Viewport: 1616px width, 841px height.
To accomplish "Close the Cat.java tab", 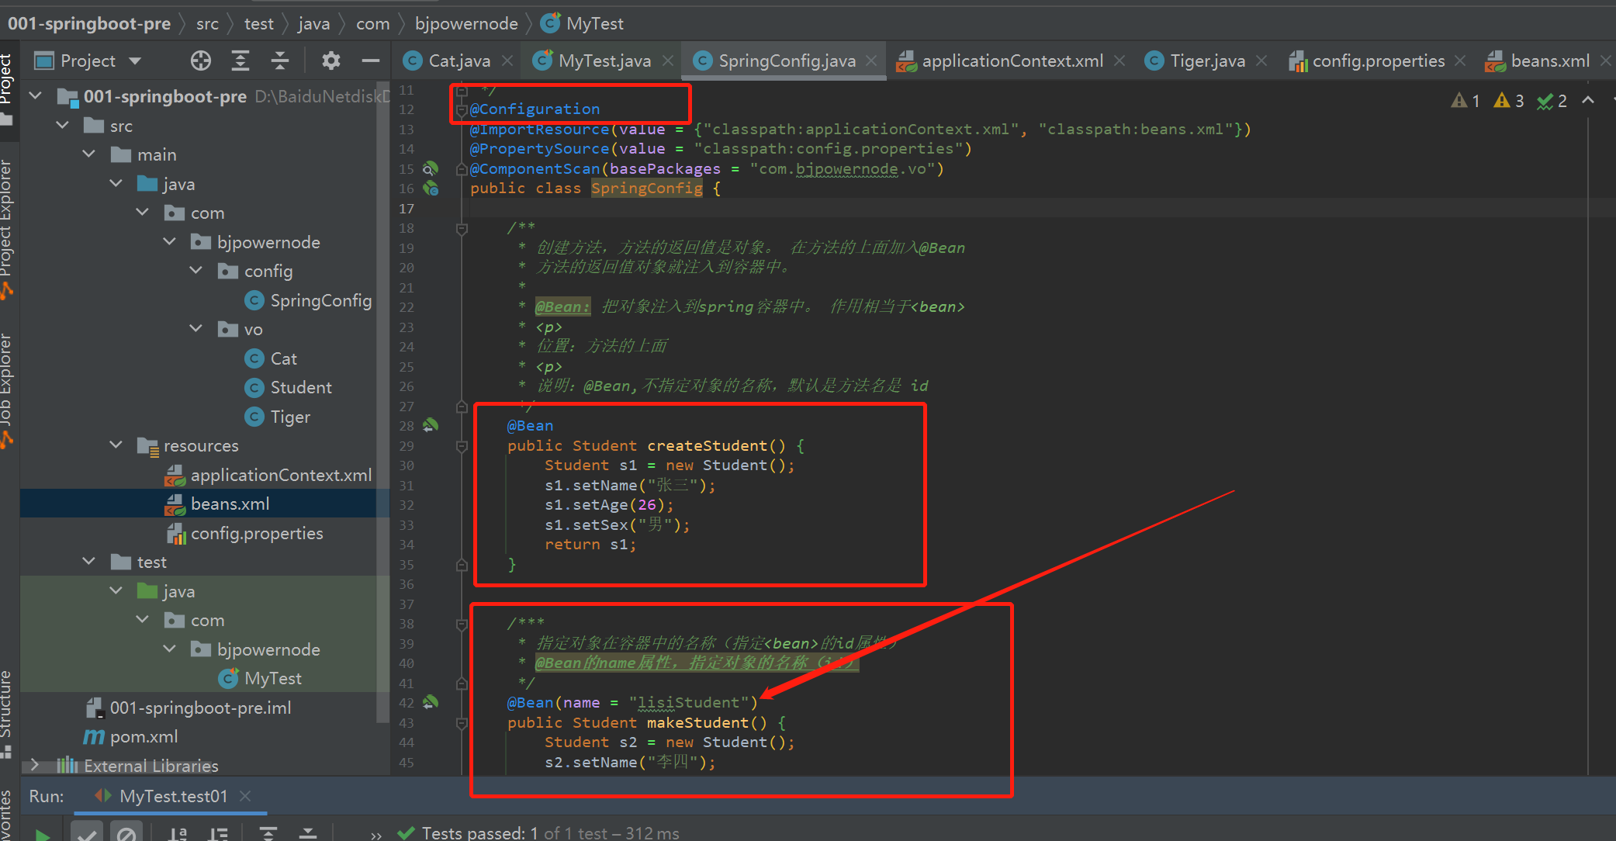I will [507, 61].
